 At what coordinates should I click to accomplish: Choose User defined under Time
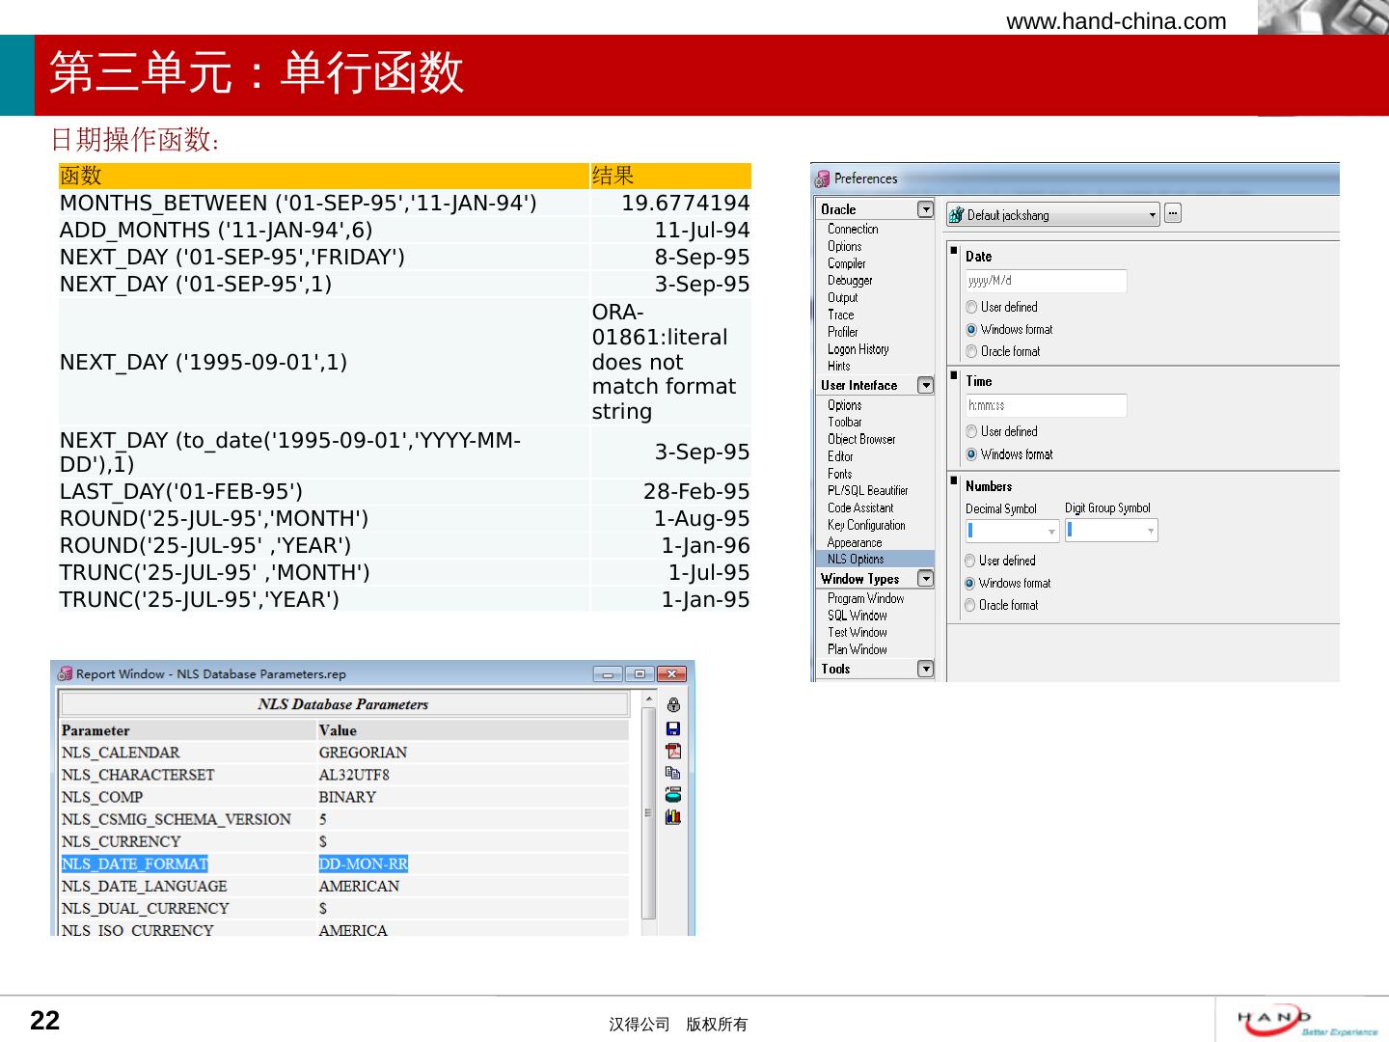[971, 432]
